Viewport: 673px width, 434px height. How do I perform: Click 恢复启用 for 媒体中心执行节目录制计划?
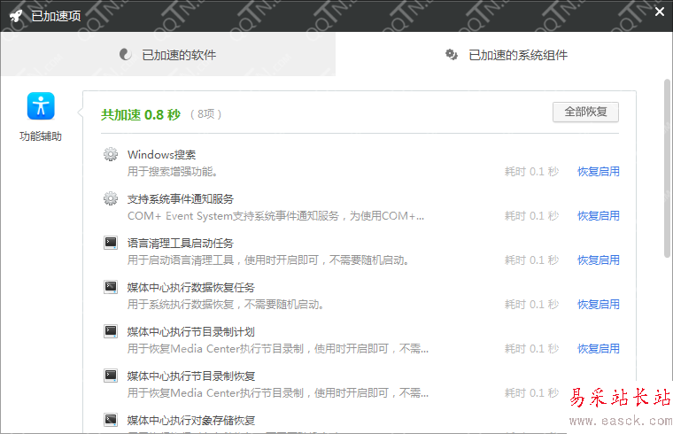point(599,349)
